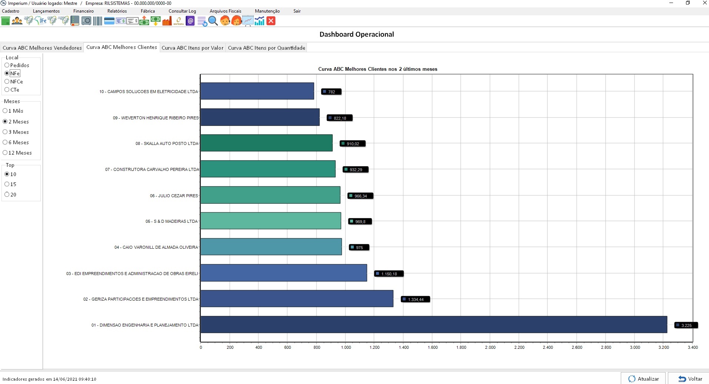The width and height of the screenshot is (709, 384).
Task: Click the Voltar button
Action: coord(690,378)
